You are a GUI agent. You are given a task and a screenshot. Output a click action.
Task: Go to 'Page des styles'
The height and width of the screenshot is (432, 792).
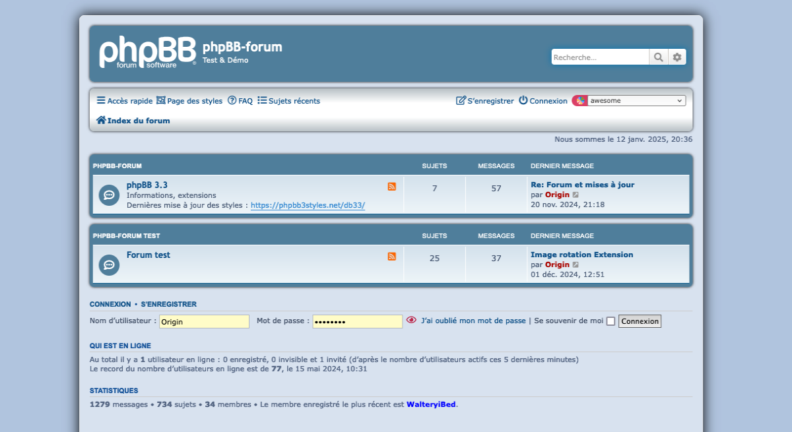coord(189,101)
